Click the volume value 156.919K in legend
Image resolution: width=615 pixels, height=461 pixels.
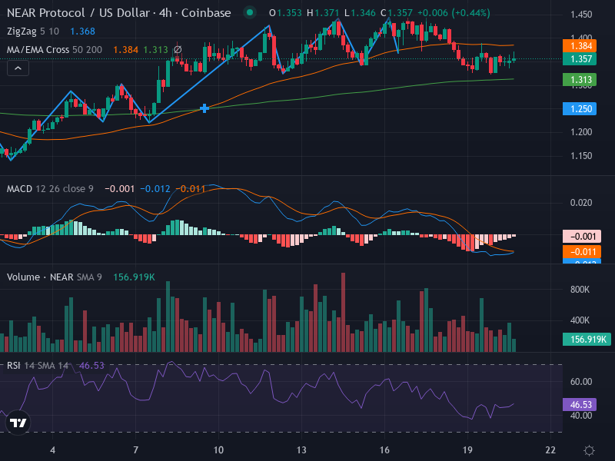[x=134, y=277]
